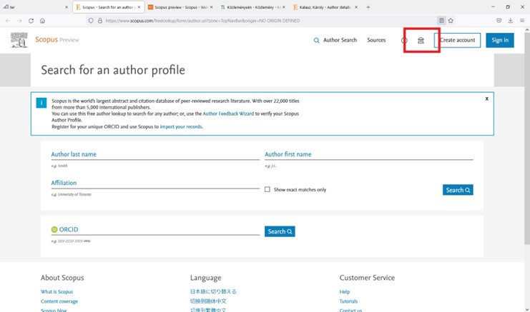The height and width of the screenshot is (312, 530).
Task: Switch to the first browser tab
Action: (36, 7)
